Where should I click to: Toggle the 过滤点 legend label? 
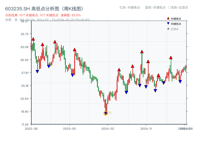pyautogui.click(x=174, y=29)
